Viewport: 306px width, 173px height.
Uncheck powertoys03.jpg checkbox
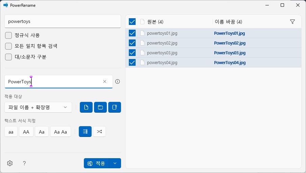pyautogui.click(x=132, y=53)
